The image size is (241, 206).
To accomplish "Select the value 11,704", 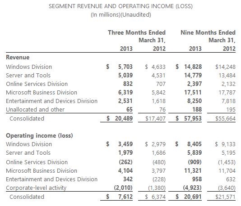I will [227, 171].
